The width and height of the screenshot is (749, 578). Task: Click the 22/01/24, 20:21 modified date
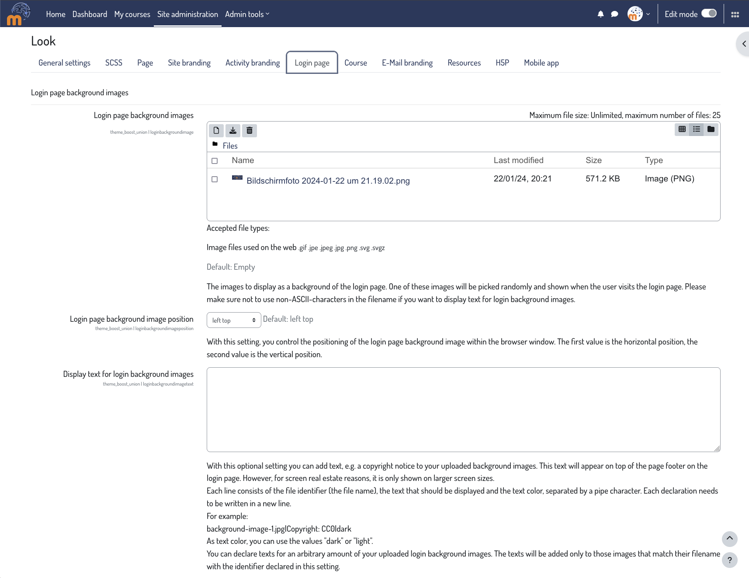523,178
